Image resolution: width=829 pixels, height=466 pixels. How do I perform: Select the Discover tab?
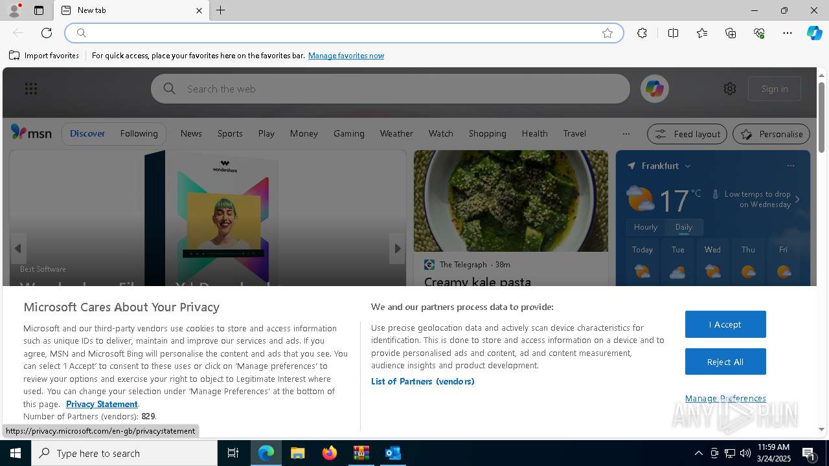point(87,133)
